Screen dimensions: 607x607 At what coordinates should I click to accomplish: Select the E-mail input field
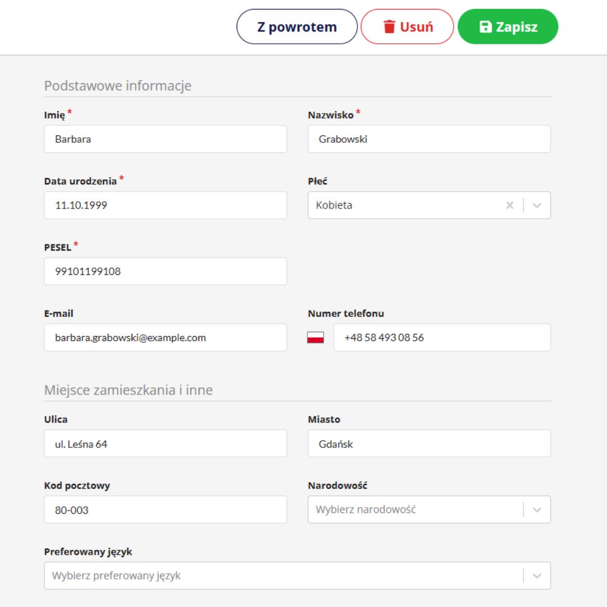[x=165, y=338]
